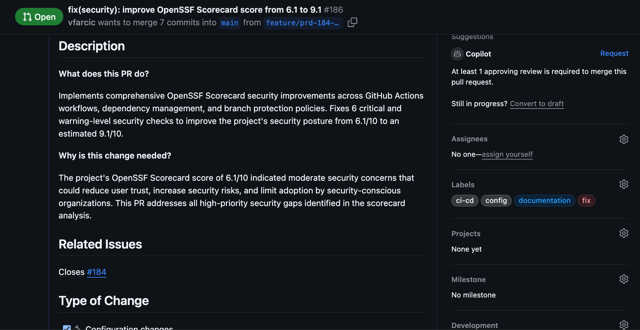Select the ci-cd label

[464, 201]
